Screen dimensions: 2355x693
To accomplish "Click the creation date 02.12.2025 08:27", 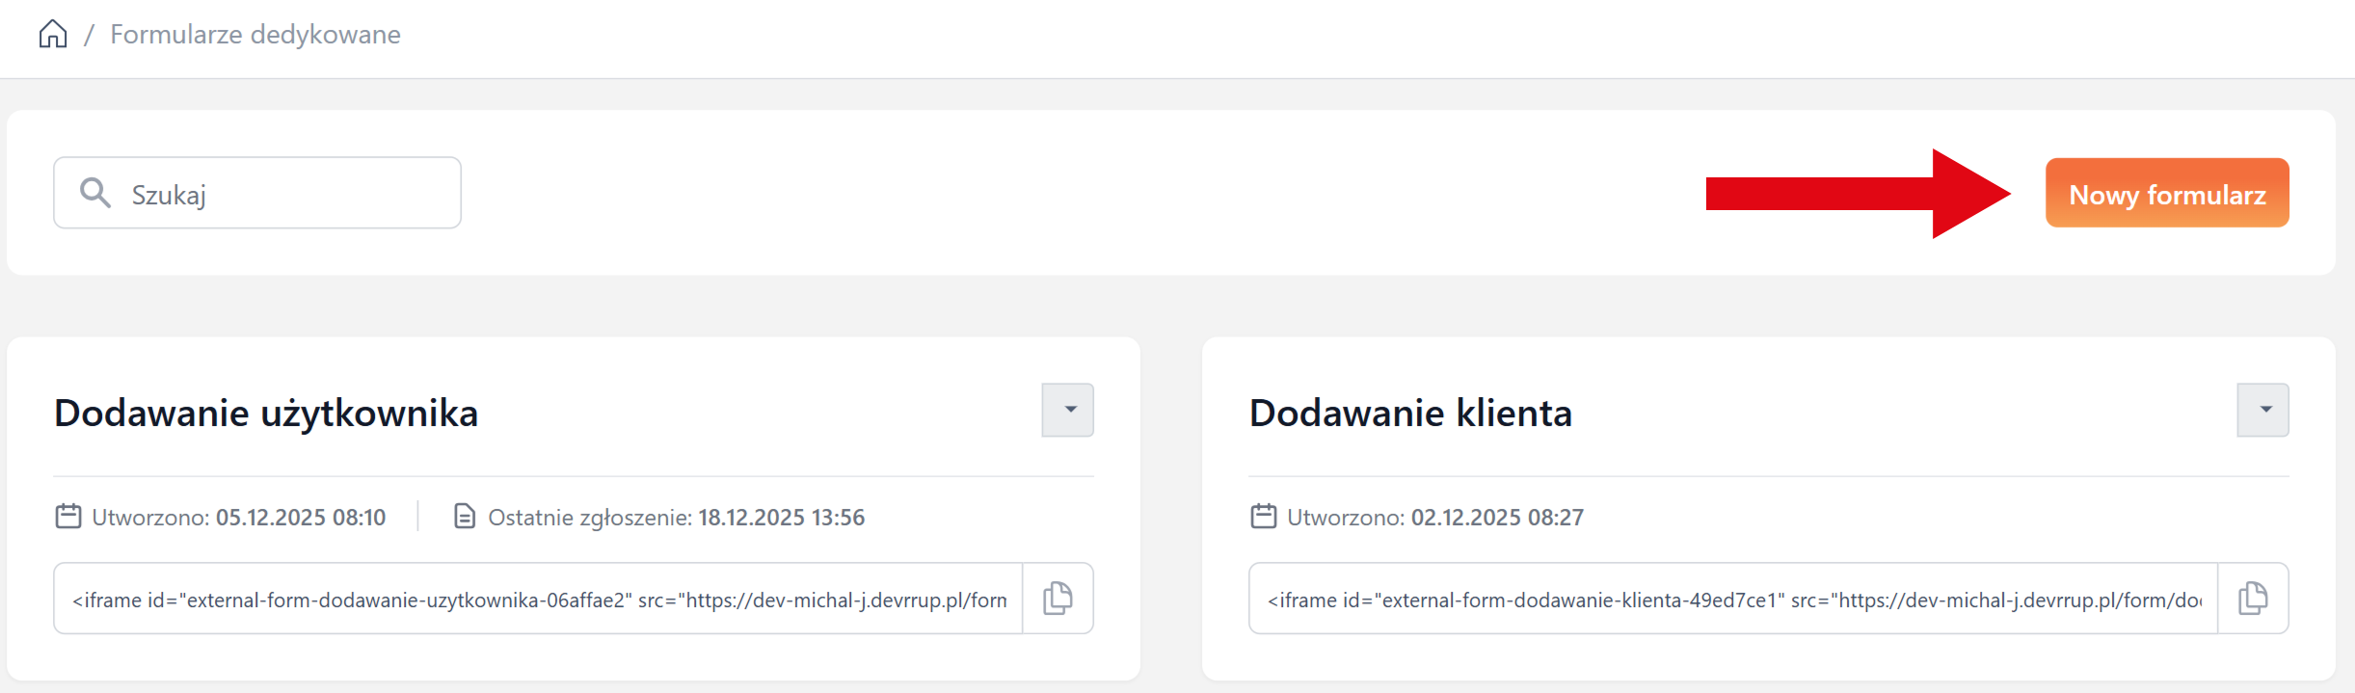I will click(1497, 518).
